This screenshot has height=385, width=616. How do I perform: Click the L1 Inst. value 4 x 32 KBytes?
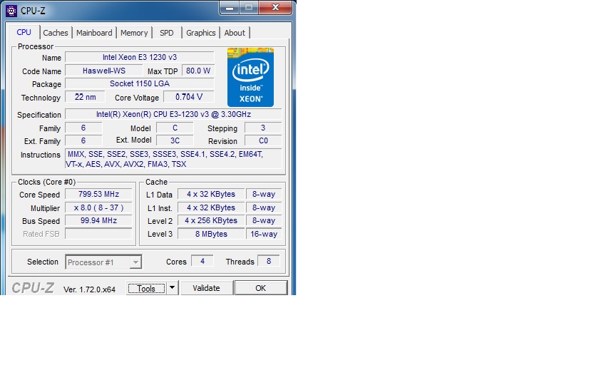[211, 207]
